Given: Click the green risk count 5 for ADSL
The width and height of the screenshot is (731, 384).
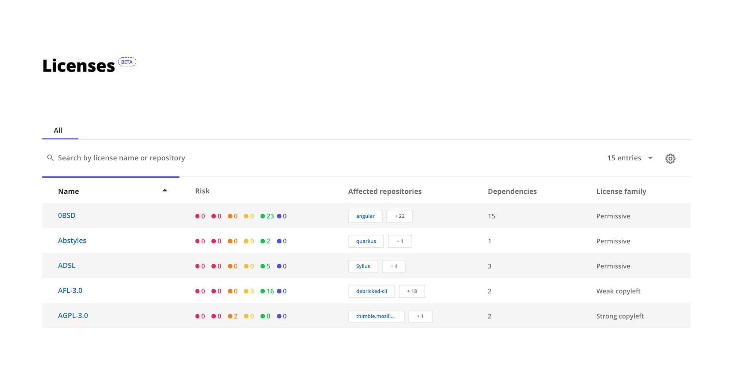Looking at the screenshot, I should [265, 266].
